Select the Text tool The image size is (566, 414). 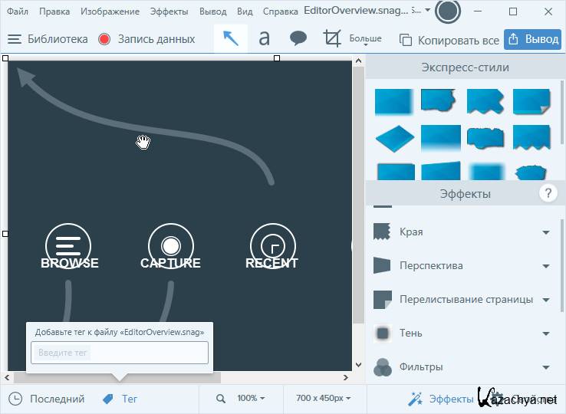[x=265, y=38]
